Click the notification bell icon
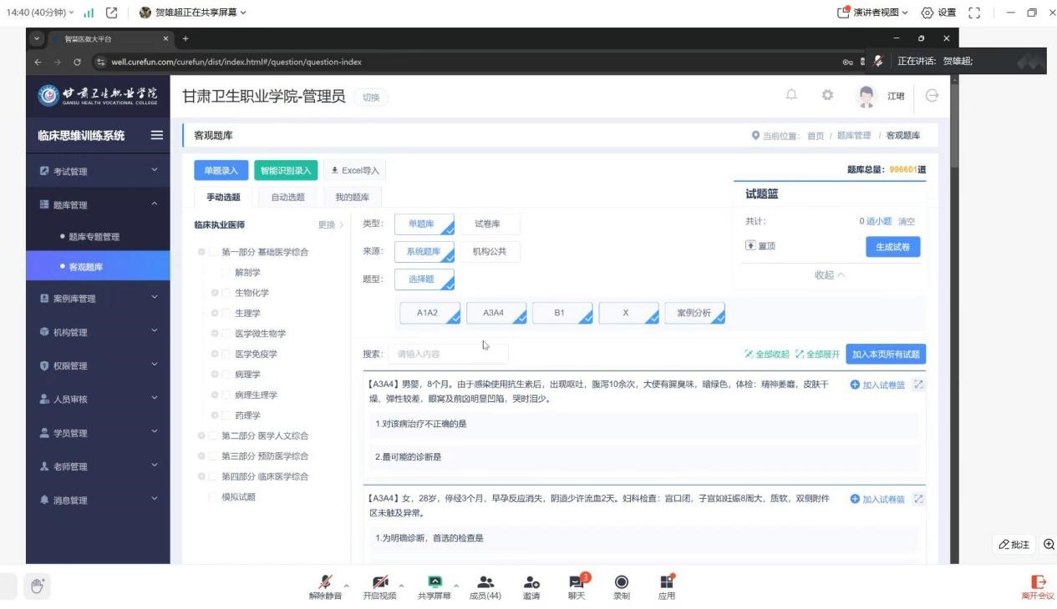This screenshot has width=1057, height=609. pos(790,96)
